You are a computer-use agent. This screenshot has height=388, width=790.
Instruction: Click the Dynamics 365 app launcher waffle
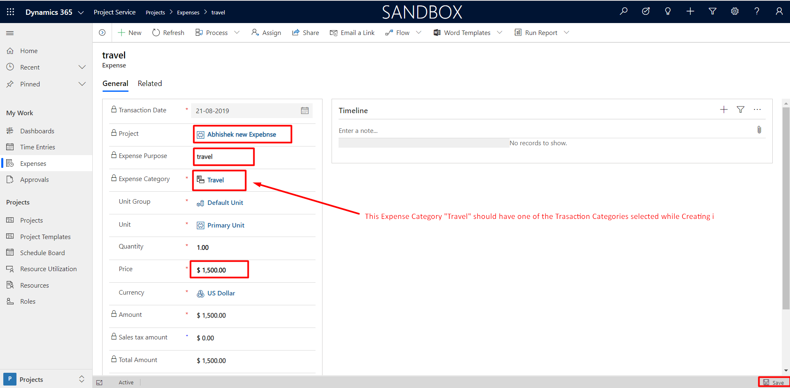(11, 12)
